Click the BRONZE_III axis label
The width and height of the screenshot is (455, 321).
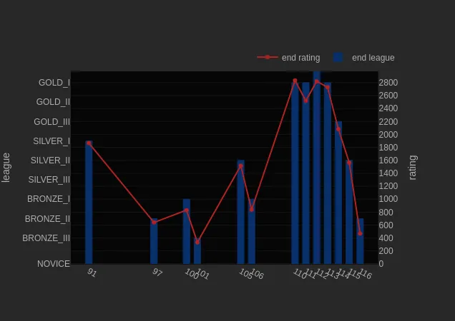[x=46, y=238]
